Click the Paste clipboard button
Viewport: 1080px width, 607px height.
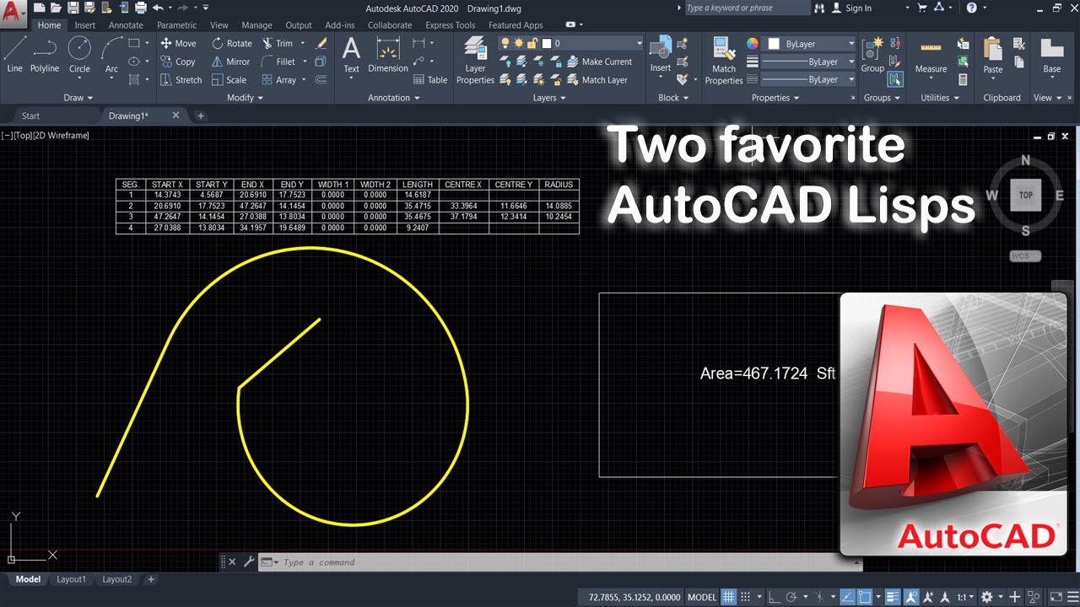993,56
